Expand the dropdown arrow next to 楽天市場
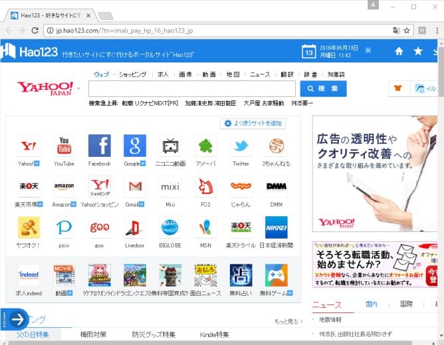444x345 pixels. point(40,204)
